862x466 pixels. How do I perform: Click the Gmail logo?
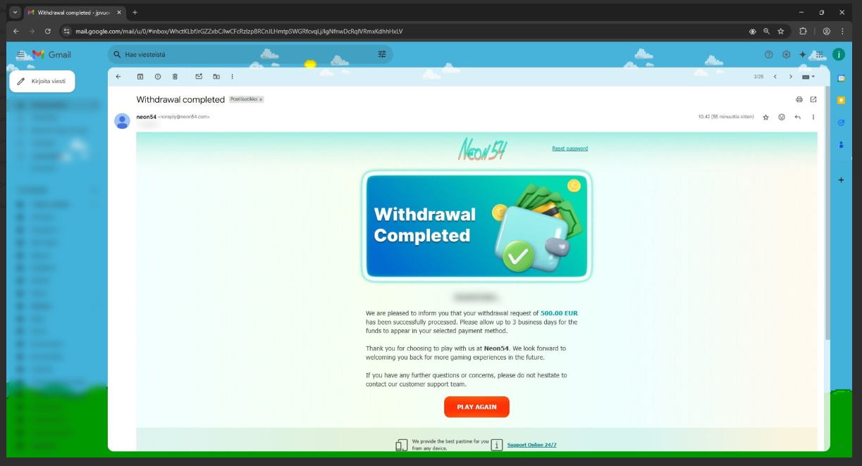pyautogui.click(x=51, y=54)
